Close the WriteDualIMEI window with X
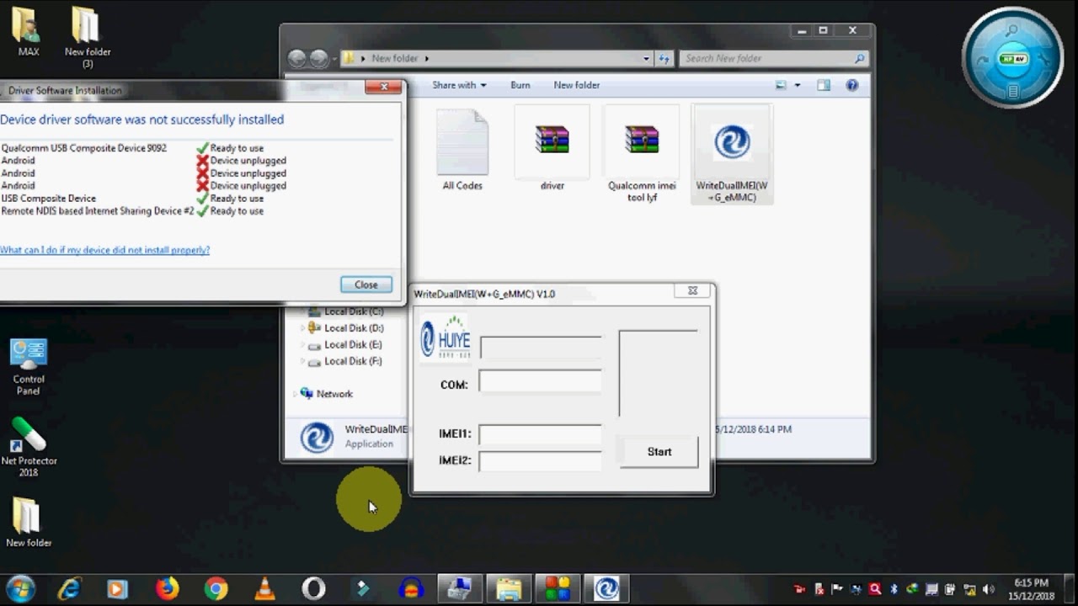 point(692,291)
